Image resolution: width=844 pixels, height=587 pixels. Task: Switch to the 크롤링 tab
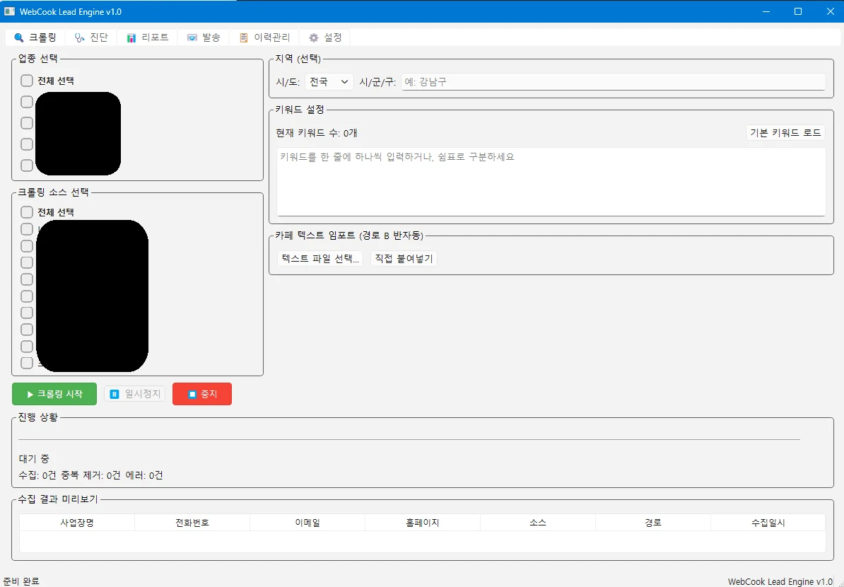(35, 37)
